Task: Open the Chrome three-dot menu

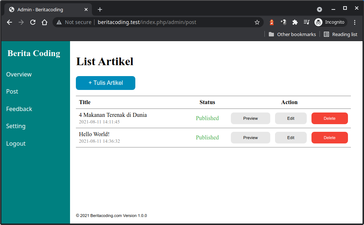Action: pos(355,22)
